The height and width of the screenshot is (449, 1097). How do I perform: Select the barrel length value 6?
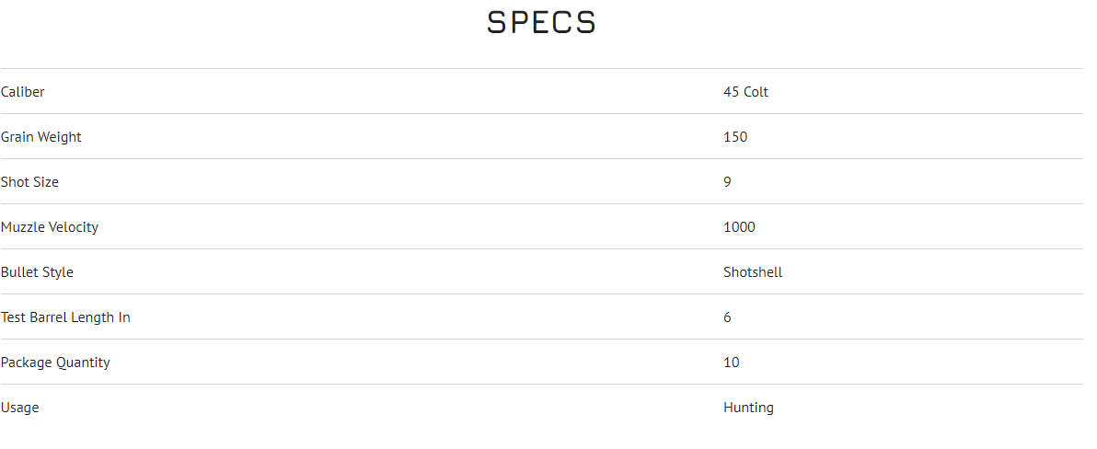pos(727,317)
